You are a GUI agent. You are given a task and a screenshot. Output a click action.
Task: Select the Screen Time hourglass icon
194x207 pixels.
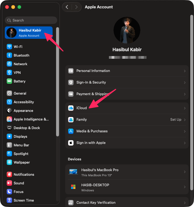[9, 200]
